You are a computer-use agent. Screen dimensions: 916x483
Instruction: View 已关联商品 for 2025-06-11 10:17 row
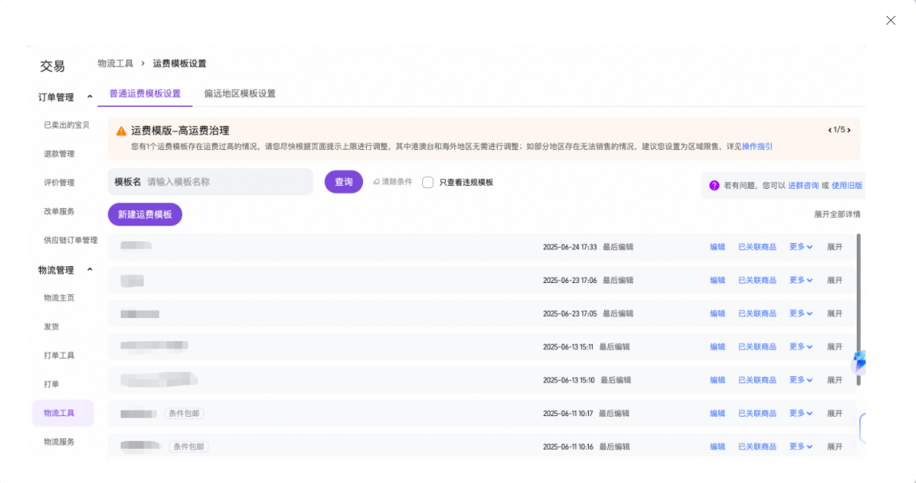757,413
